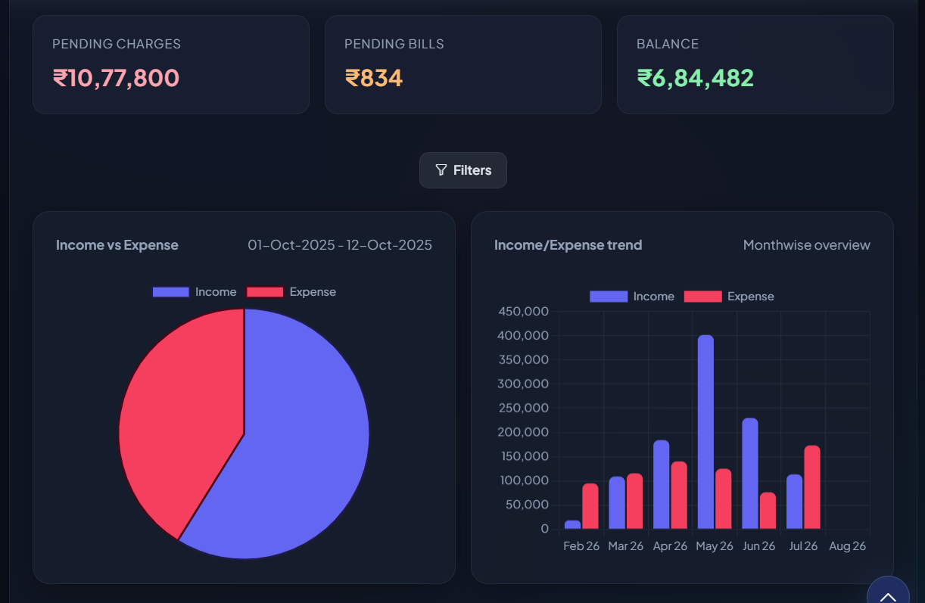
Task: Toggle Income legend in pie chart
Action: pyautogui.click(x=195, y=292)
